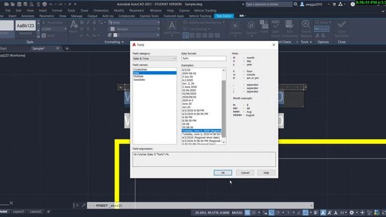Run Spell Check from the ribbon
This screenshot has width=386, height=217.
tap(276, 28)
